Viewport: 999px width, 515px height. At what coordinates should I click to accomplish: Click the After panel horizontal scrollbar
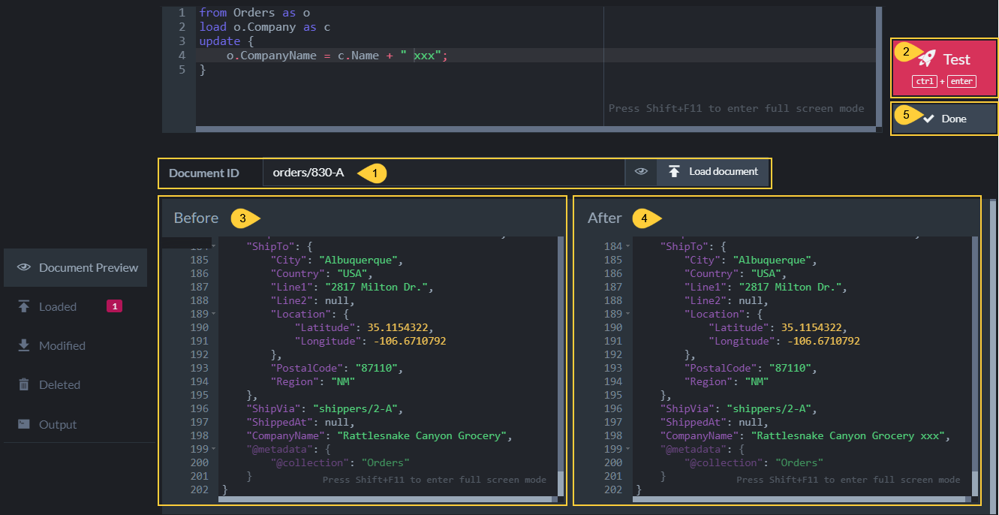[801, 498]
